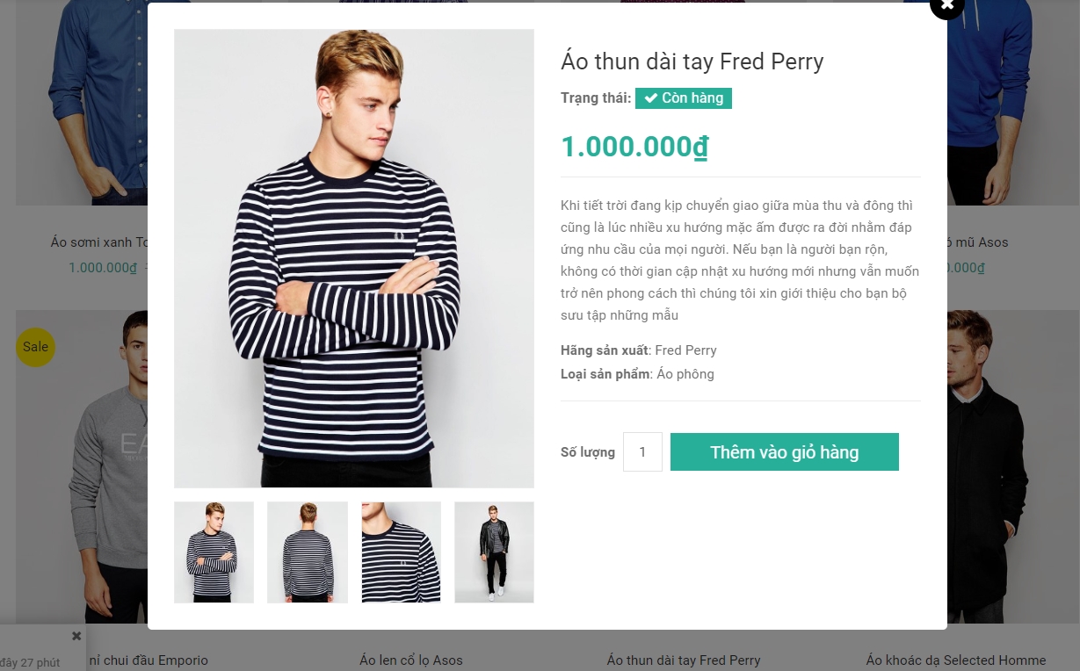
Task: Close the product quick view modal
Action: (x=946, y=5)
